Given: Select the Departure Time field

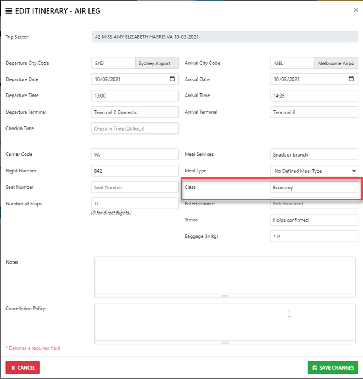Looking at the screenshot, I should tap(135, 96).
